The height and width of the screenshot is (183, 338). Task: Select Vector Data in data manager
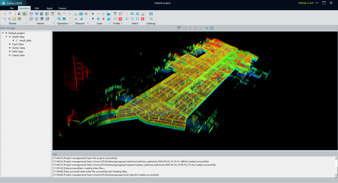coord(18,48)
